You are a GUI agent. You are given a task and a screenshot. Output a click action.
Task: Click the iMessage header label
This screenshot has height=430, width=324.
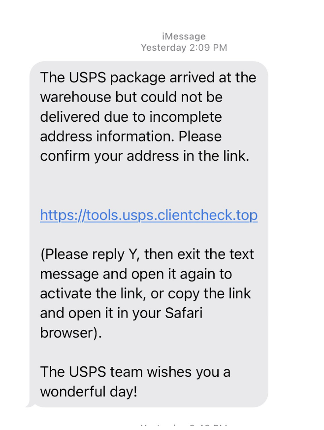(184, 36)
